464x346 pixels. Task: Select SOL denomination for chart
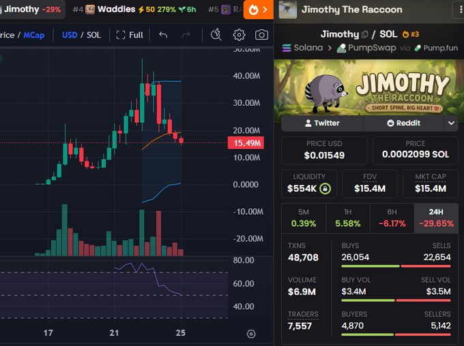coord(93,35)
